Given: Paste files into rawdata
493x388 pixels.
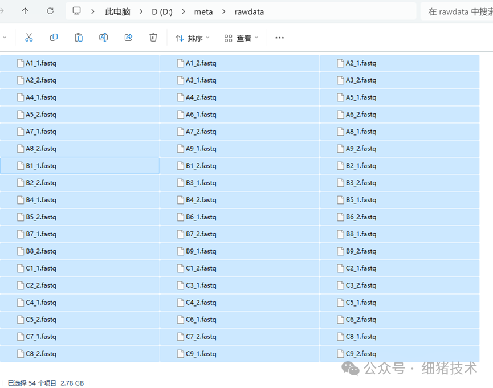Looking at the screenshot, I should (x=78, y=38).
